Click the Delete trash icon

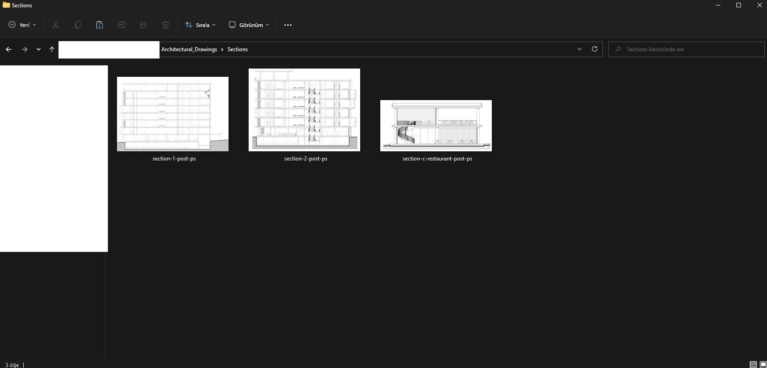(165, 25)
